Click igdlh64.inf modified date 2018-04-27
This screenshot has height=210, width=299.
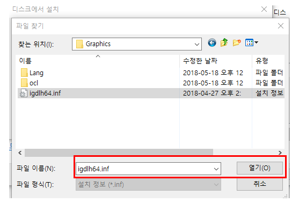click(x=212, y=93)
